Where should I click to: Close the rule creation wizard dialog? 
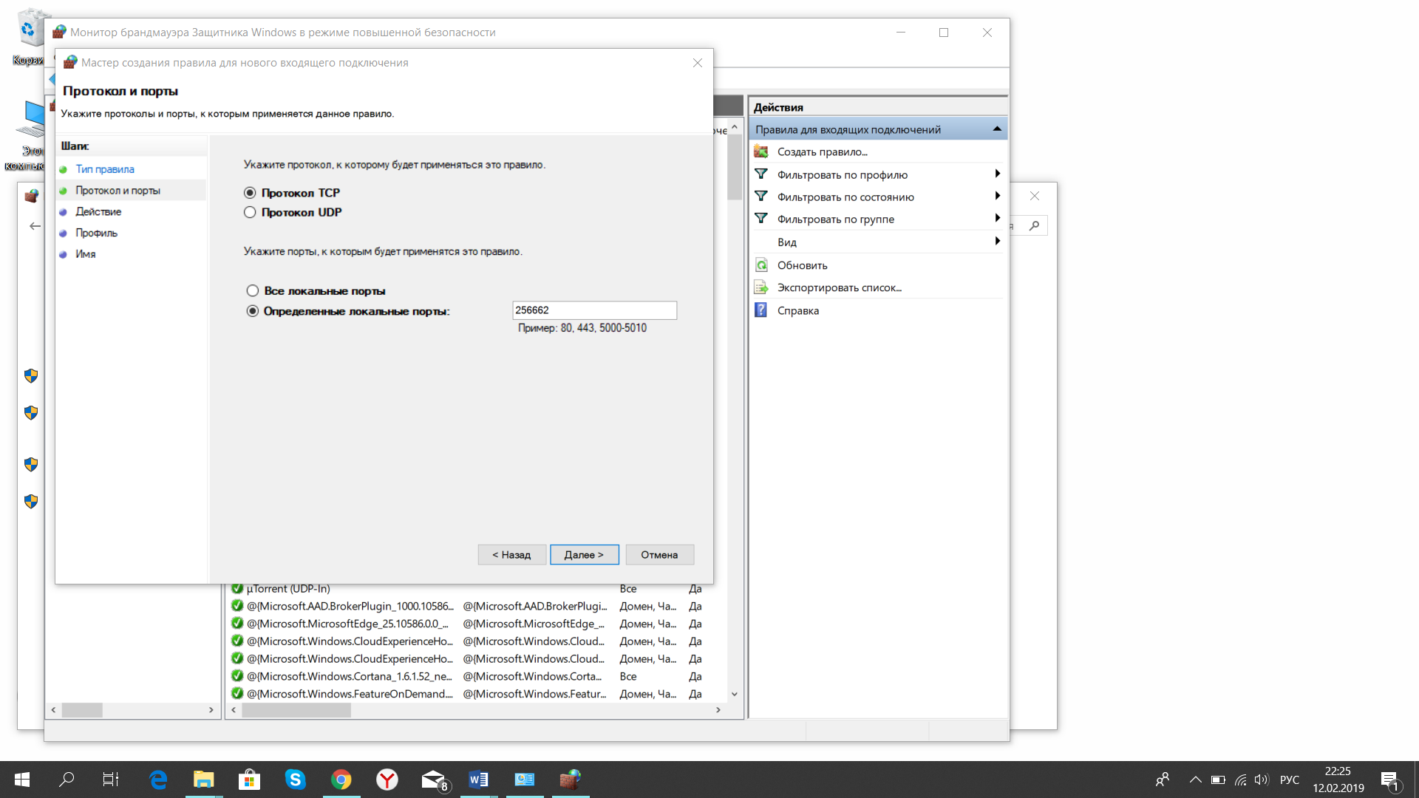697,63
